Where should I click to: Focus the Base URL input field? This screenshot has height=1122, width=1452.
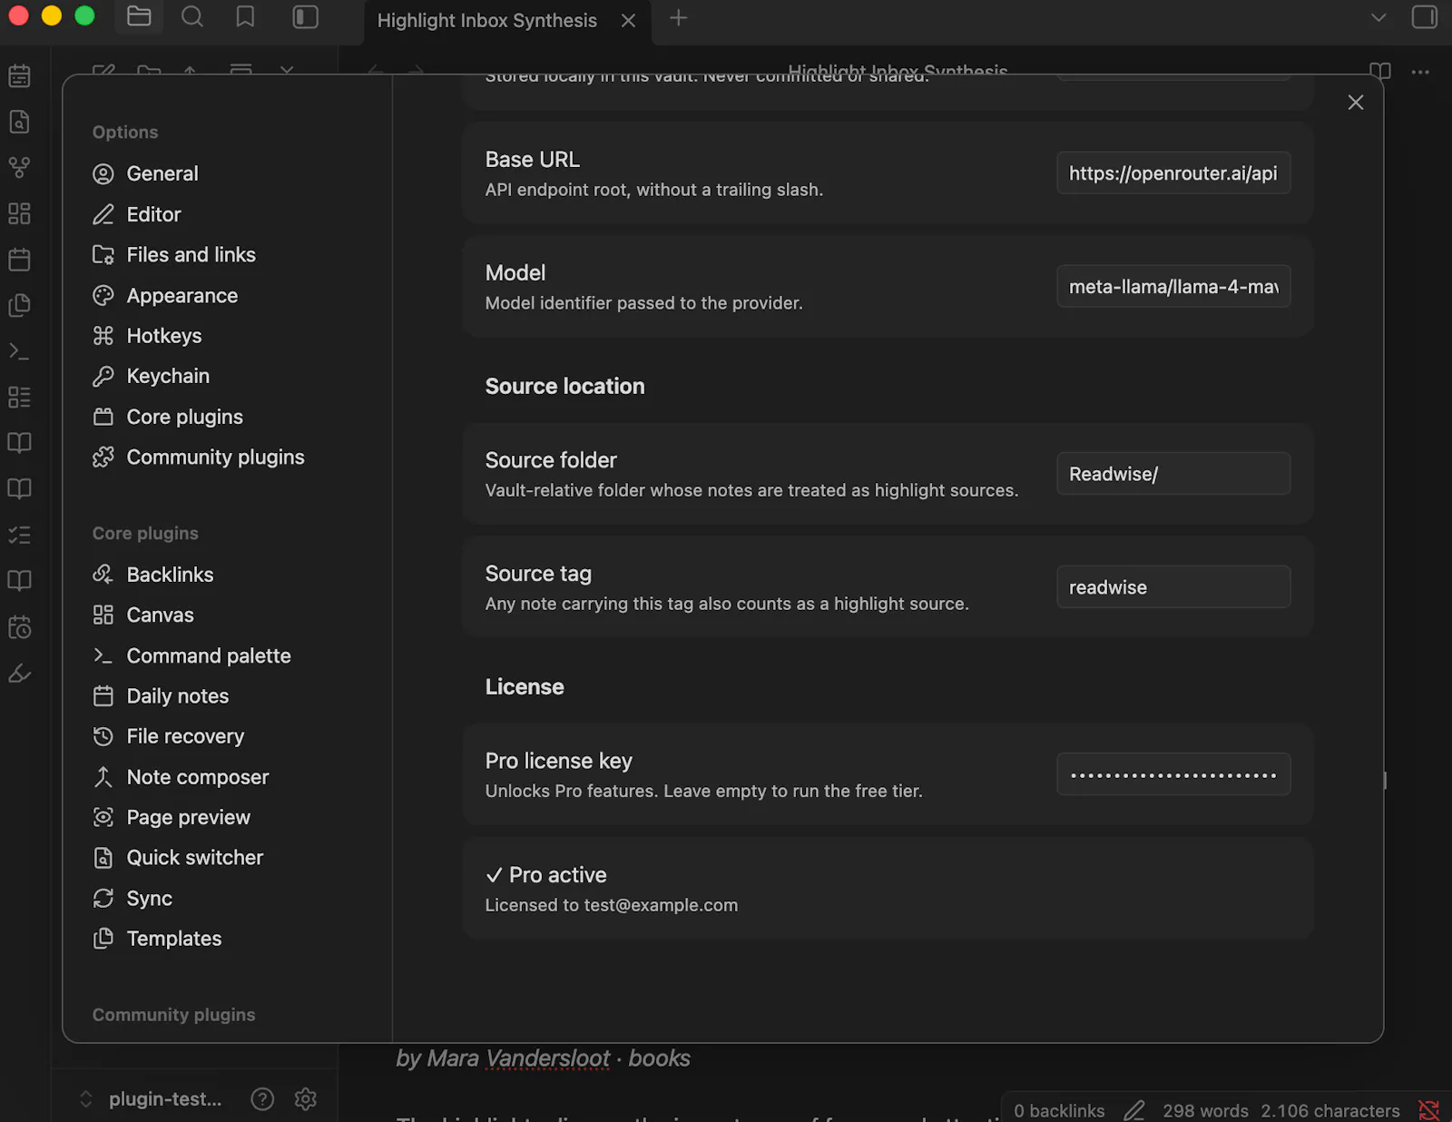(x=1173, y=173)
